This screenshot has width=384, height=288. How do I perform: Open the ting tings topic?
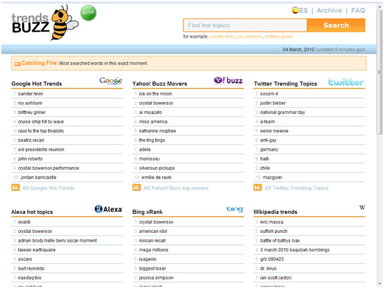[152, 141]
